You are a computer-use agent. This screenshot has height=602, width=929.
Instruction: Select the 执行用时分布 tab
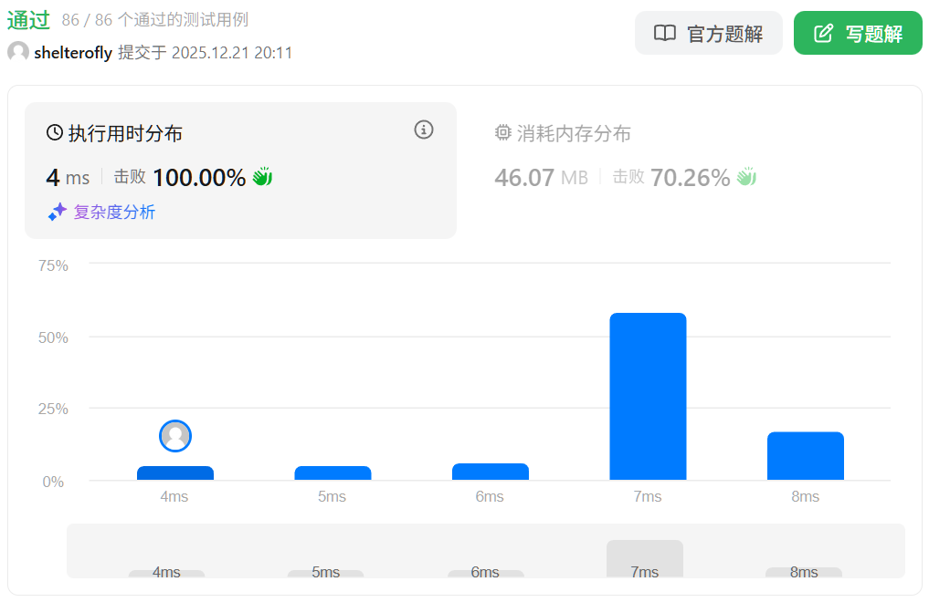click(x=125, y=134)
